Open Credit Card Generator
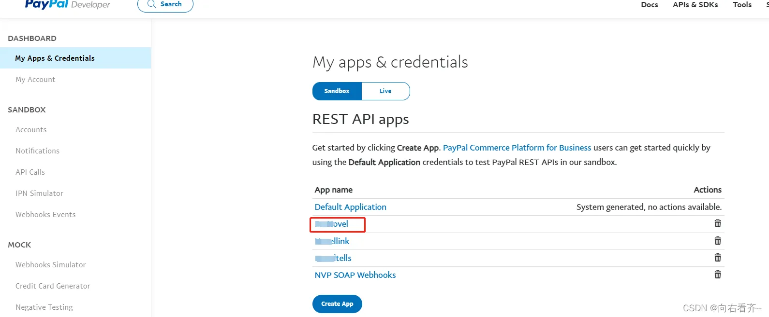Viewport: 769px width, 317px height. point(53,286)
